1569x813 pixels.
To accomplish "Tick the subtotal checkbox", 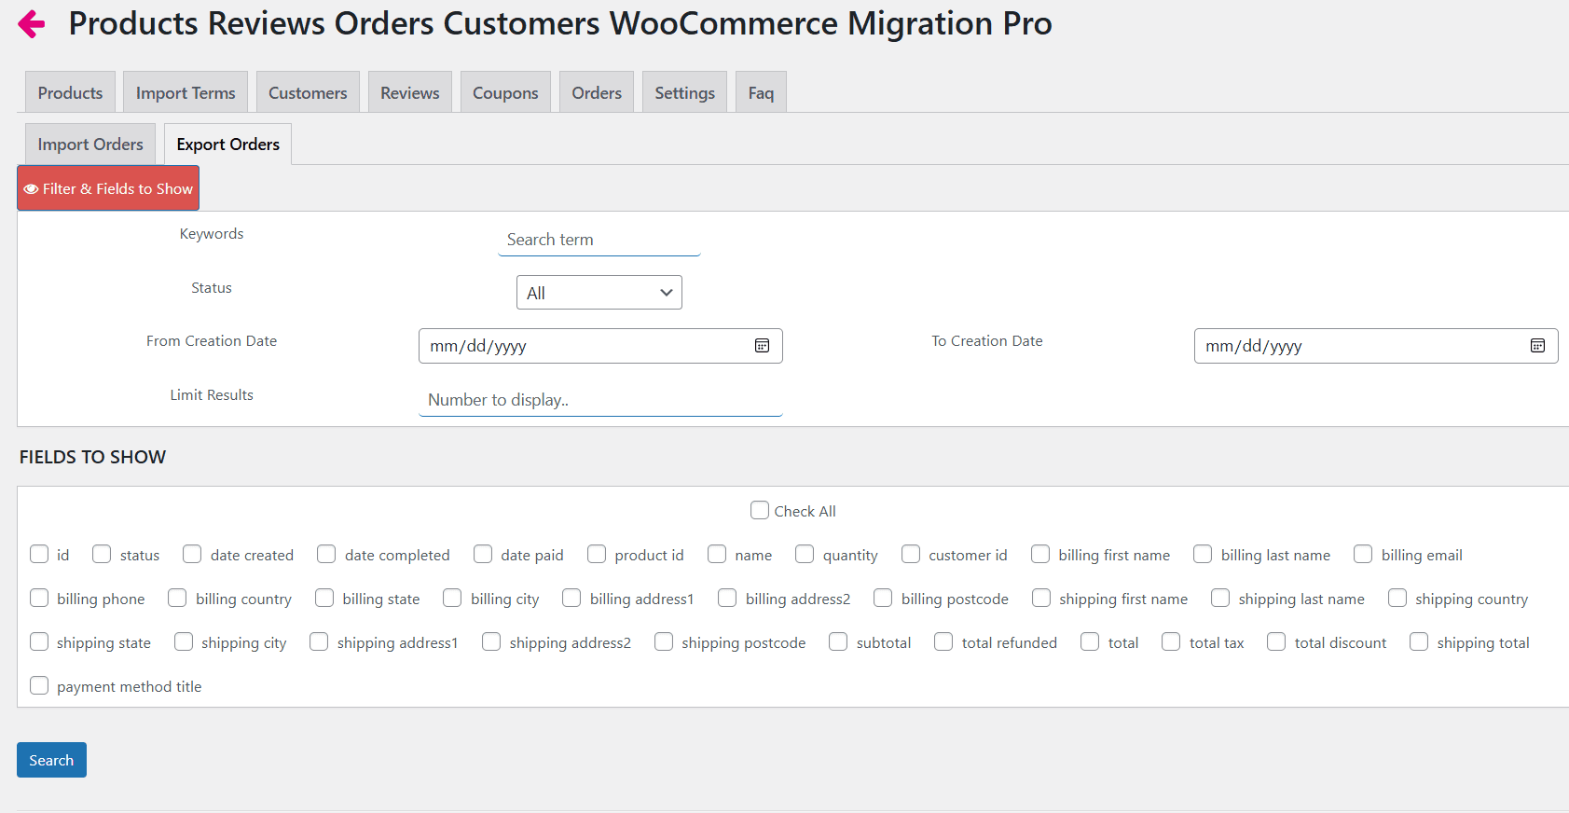I will (x=838, y=641).
